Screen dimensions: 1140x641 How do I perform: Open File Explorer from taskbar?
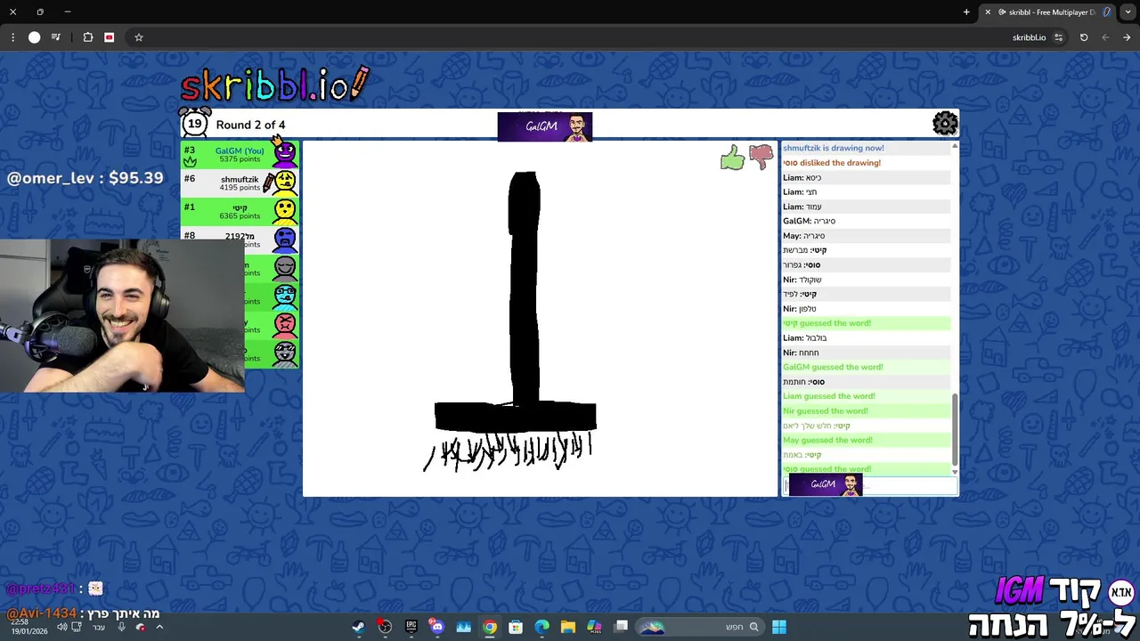coord(567,627)
